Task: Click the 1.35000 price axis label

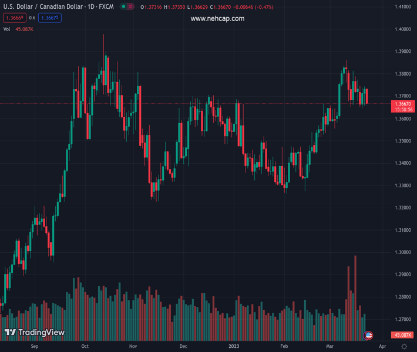Action: (x=403, y=141)
